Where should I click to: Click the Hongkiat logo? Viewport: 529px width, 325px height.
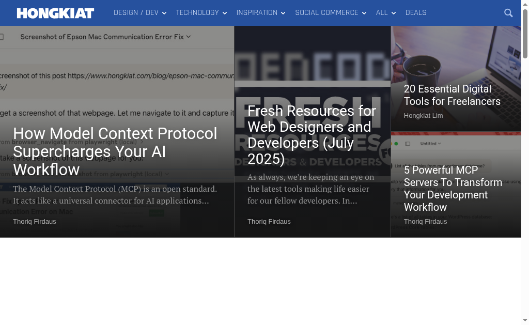[x=55, y=13]
